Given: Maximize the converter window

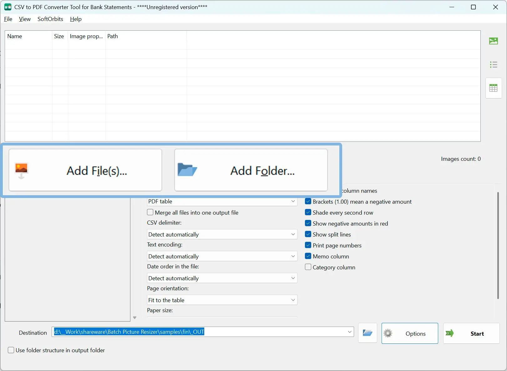Looking at the screenshot, I should (473, 7).
